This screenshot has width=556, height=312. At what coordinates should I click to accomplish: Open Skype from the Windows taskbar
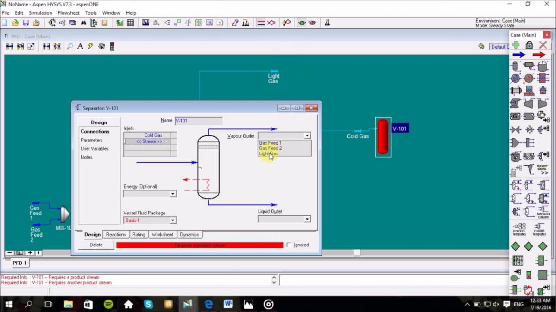point(148,304)
